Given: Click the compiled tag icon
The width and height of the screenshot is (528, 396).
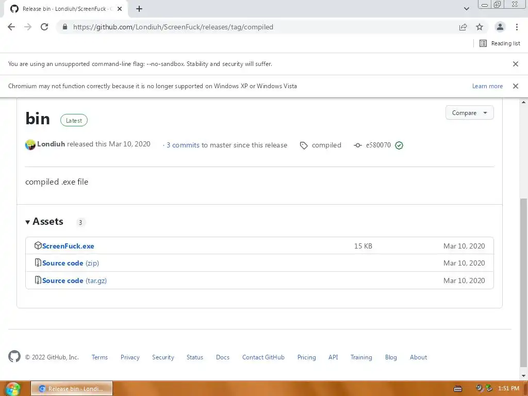Looking at the screenshot, I should [304, 145].
